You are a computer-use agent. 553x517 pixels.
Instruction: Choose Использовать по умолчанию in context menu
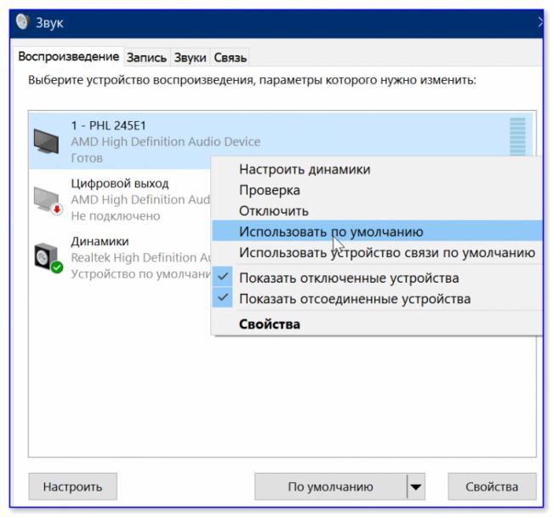(331, 231)
